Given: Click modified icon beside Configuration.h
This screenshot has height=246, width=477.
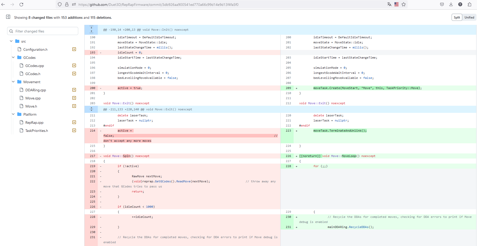Looking at the screenshot, I should pyautogui.click(x=74, y=49).
